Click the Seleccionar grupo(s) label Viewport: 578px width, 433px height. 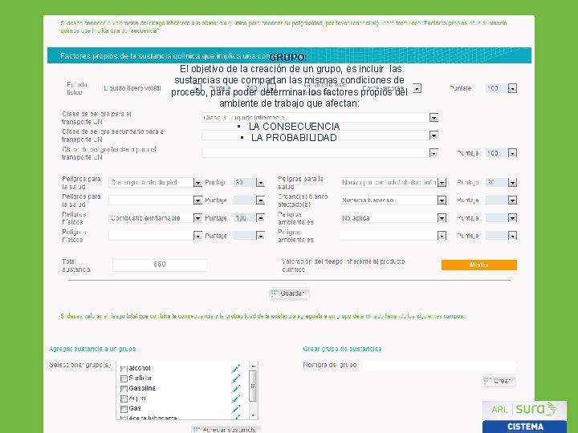(80, 365)
